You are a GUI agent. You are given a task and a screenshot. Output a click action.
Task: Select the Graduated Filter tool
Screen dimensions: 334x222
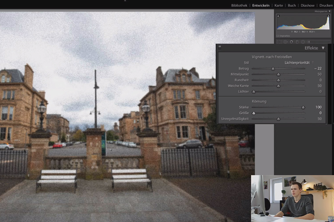(297, 42)
